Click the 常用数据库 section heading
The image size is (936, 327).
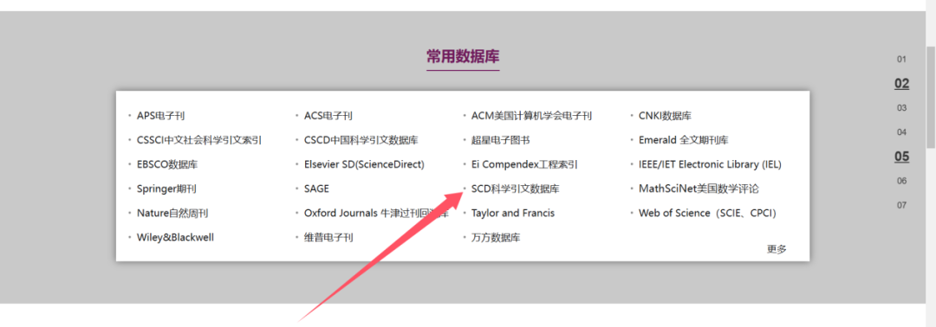tap(463, 56)
